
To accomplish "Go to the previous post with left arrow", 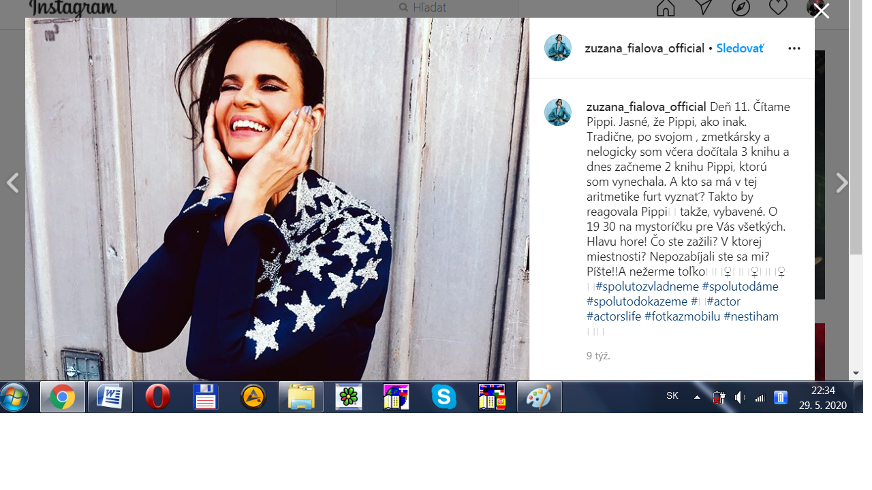I will click(x=12, y=182).
